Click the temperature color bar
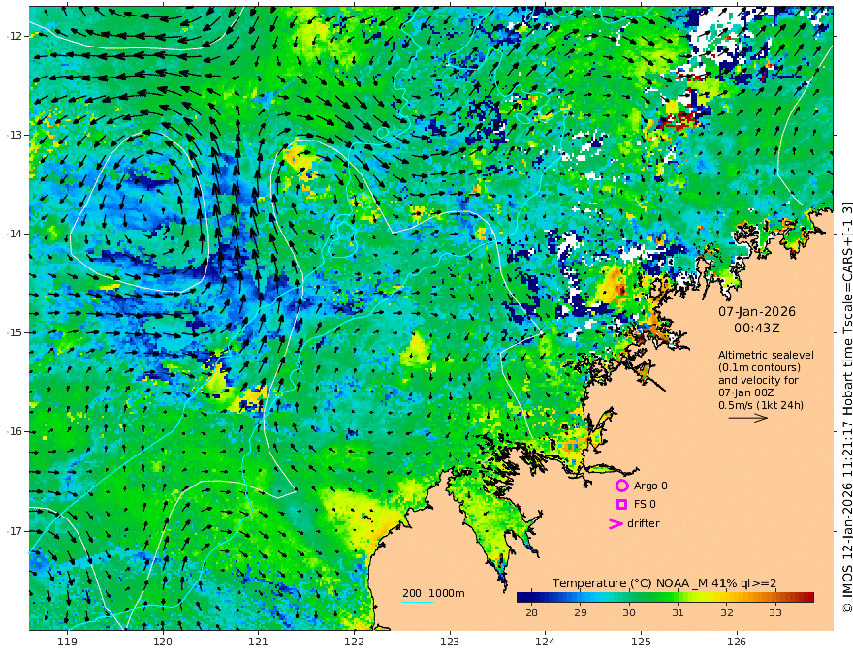Image resolution: width=853 pixels, height=659 pixels. pyautogui.click(x=665, y=597)
